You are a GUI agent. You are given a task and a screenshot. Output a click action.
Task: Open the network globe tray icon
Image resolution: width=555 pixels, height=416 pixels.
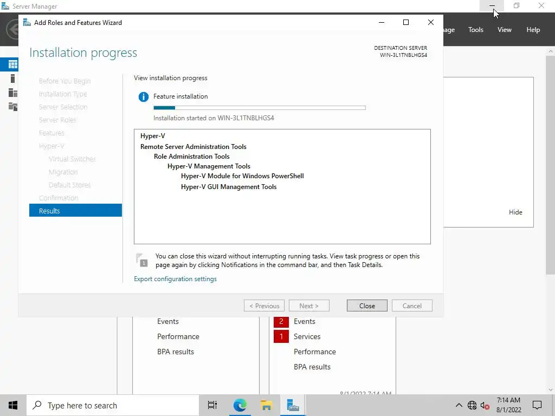point(472,405)
